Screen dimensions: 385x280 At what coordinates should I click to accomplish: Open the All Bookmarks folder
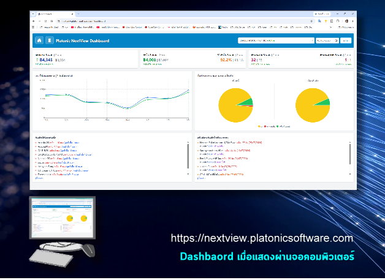(346, 27)
